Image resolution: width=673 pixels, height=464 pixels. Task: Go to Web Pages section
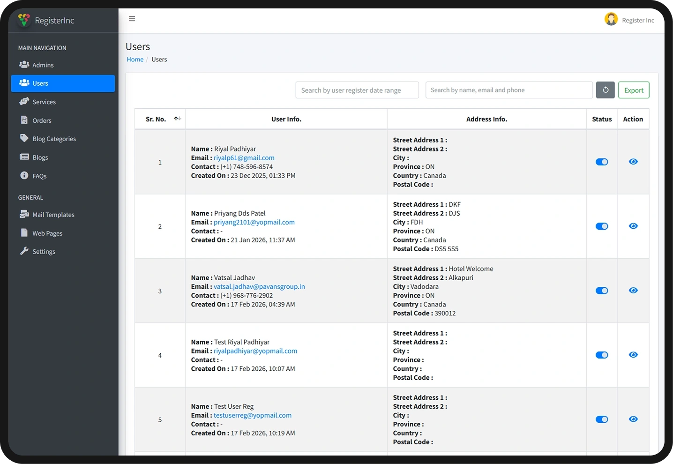coord(63,233)
